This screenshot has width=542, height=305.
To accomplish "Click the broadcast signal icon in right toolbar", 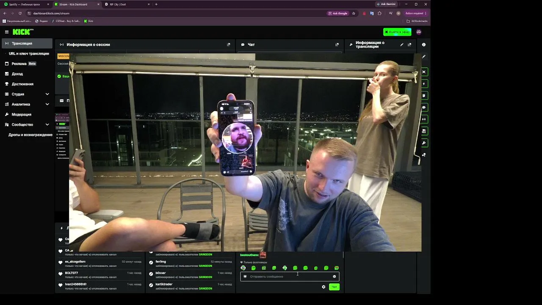I will pos(424,119).
